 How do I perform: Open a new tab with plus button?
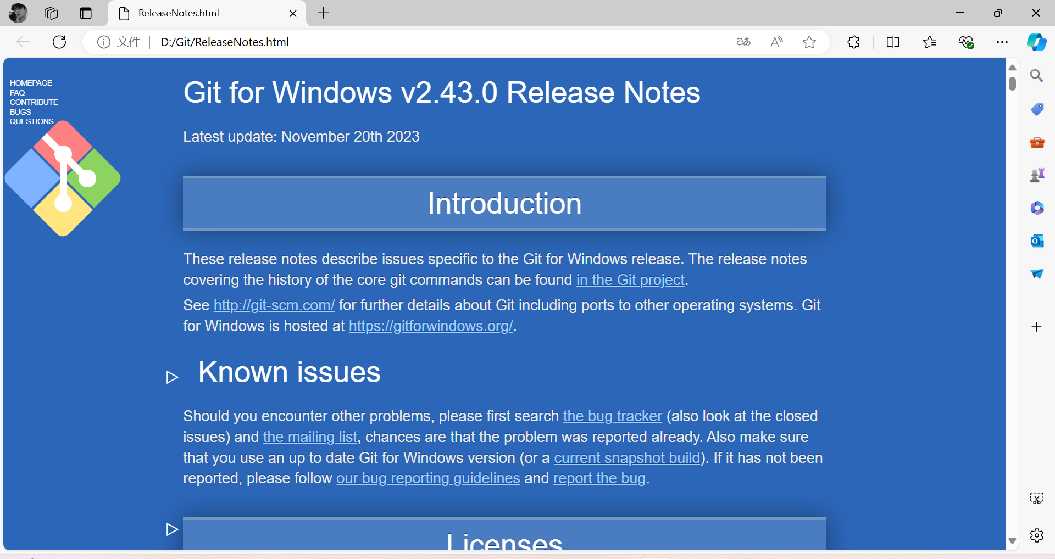point(324,13)
